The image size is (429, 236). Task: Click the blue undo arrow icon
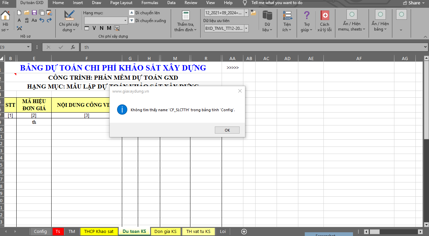[42, 20]
